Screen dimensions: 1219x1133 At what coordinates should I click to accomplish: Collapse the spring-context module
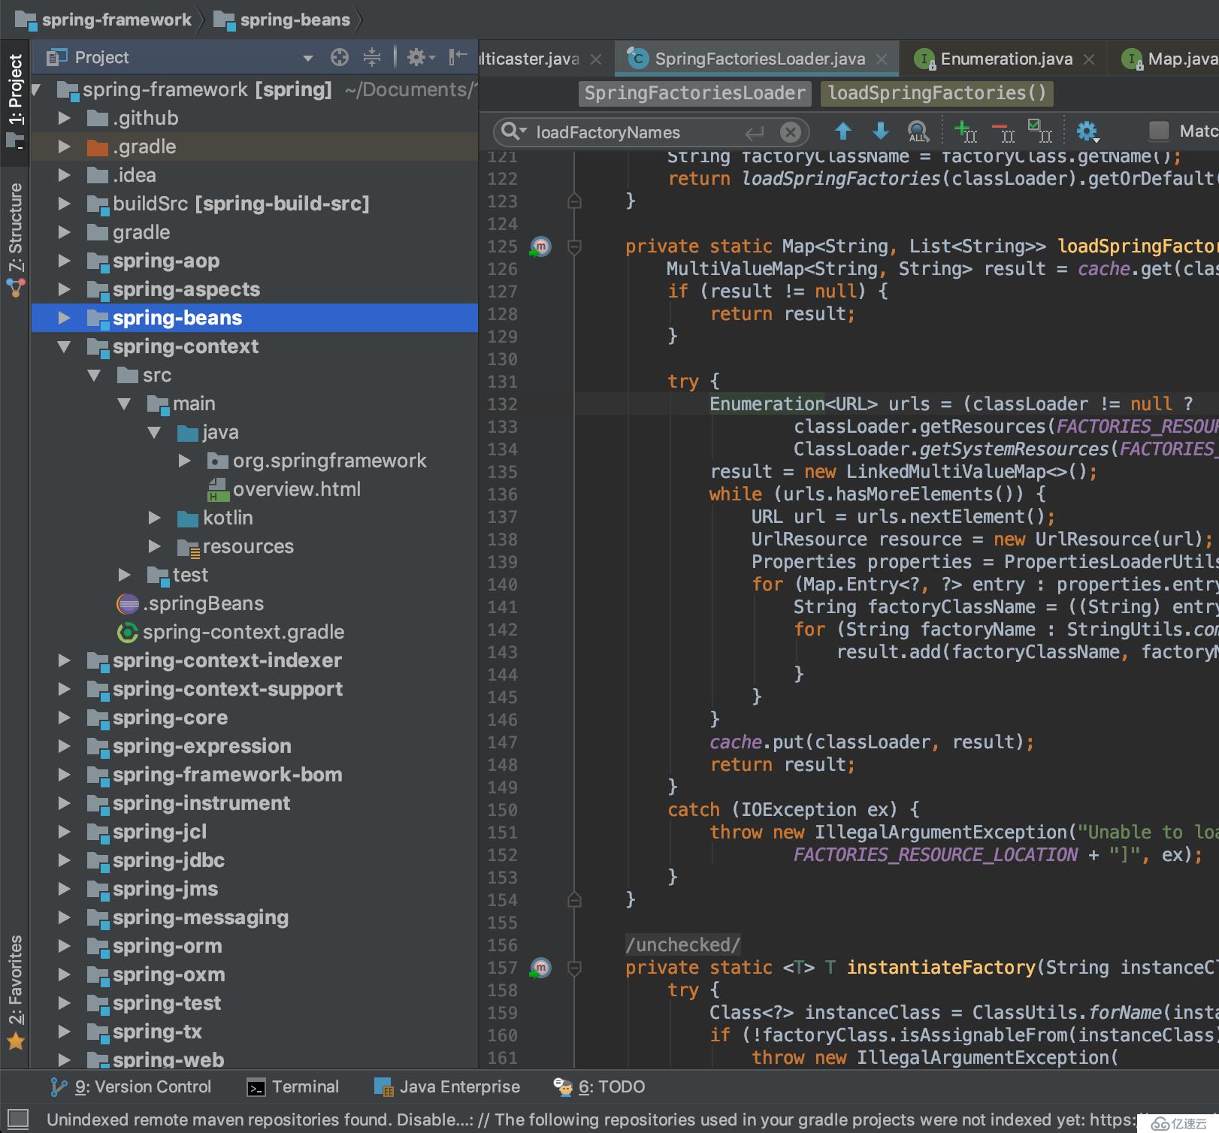65,346
